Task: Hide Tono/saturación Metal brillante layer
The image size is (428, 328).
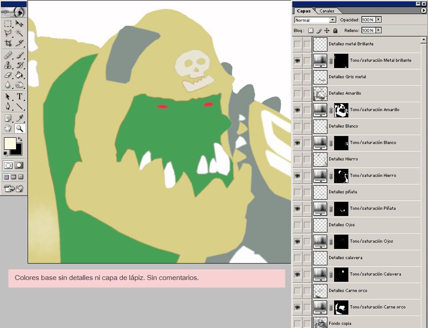Action: coord(297,60)
